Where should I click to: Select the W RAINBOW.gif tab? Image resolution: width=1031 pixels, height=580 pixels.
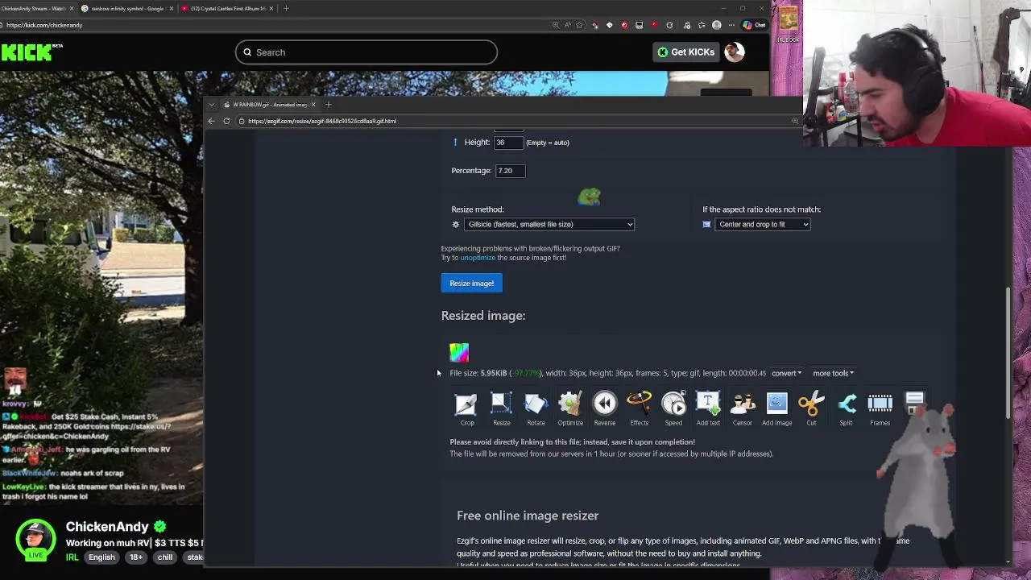(x=270, y=105)
